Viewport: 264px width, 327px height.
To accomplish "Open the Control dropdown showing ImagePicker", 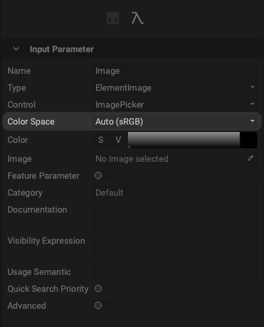I will (x=175, y=105).
